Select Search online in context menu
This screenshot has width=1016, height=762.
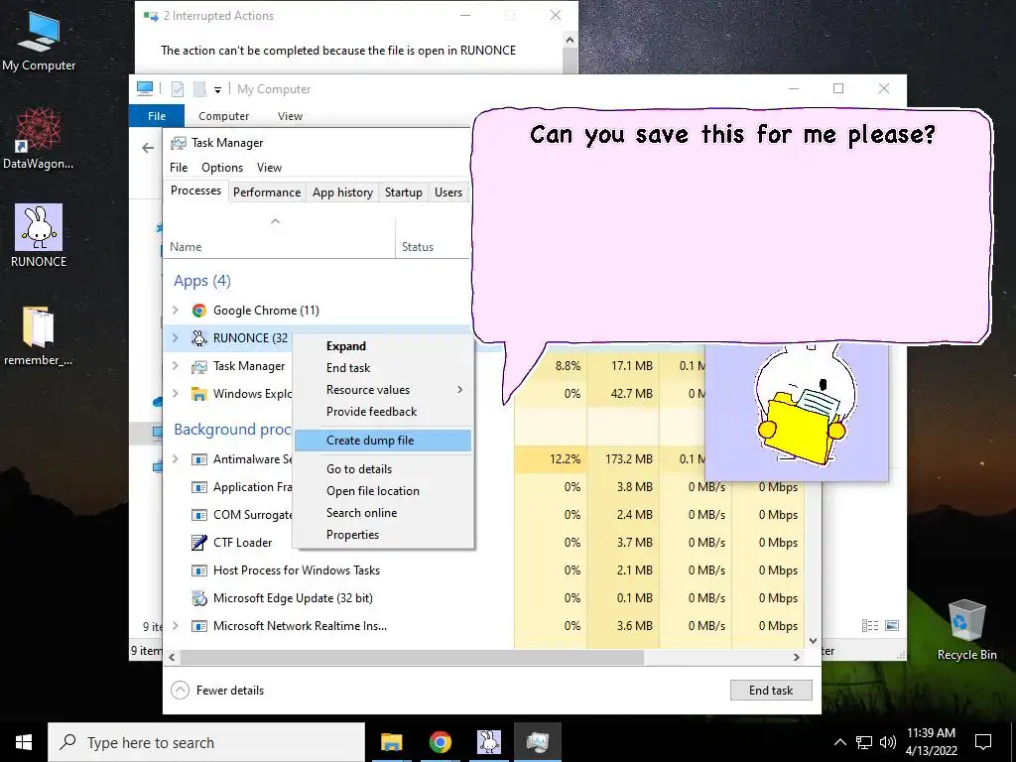pyautogui.click(x=384, y=513)
